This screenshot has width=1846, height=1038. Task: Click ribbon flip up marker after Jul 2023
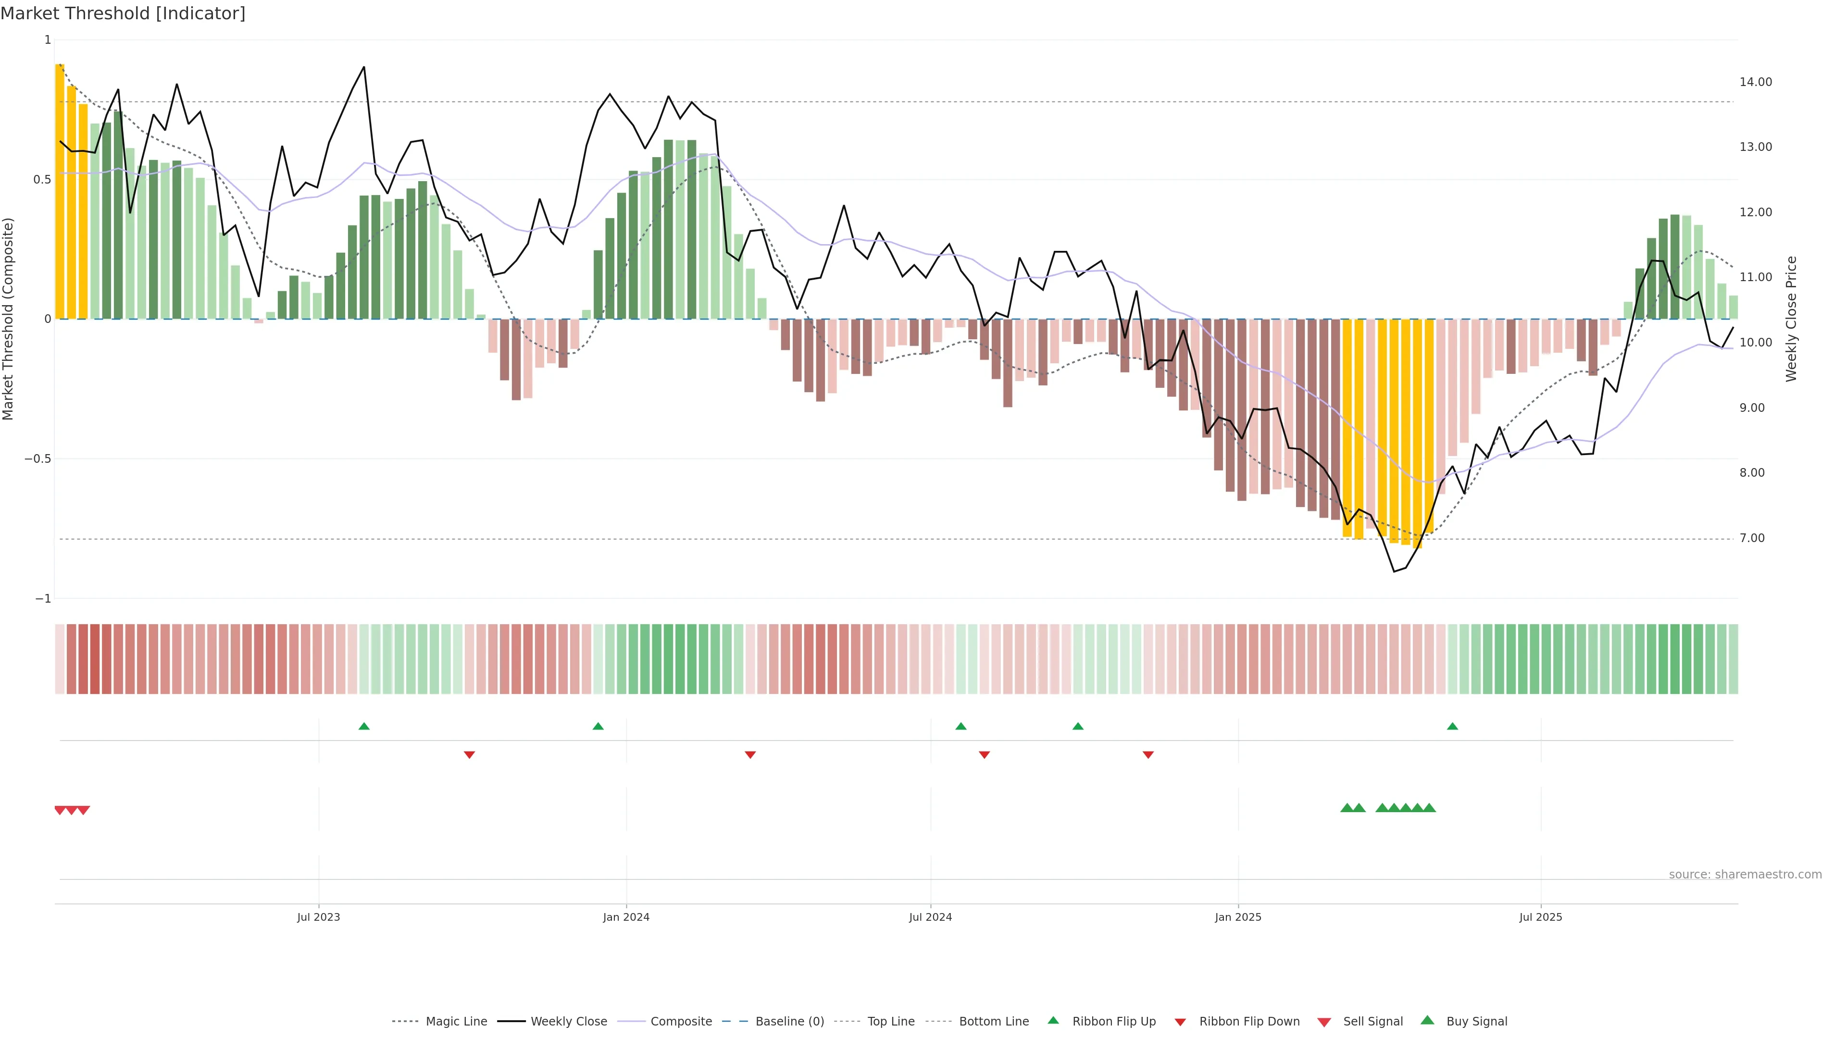tap(364, 727)
